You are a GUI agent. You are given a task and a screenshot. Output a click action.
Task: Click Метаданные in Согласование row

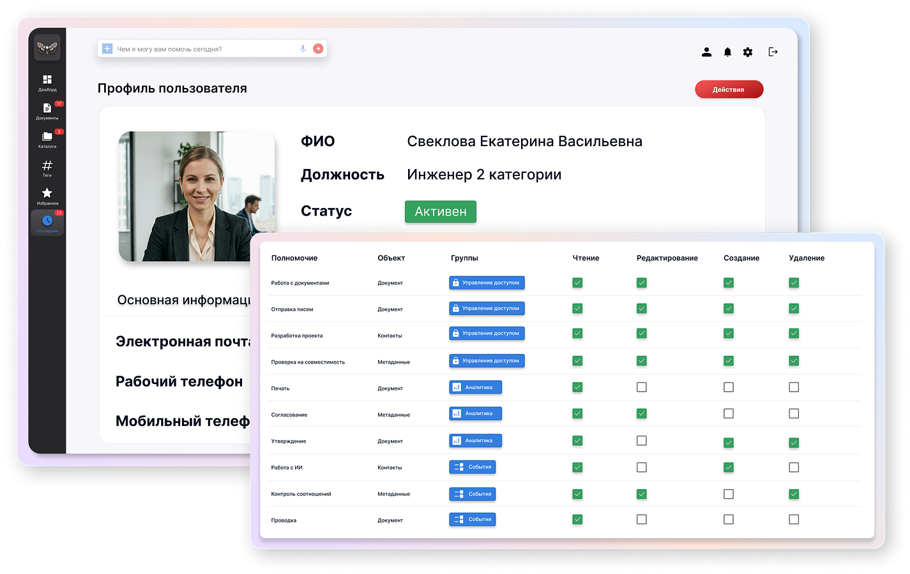pyautogui.click(x=394, y=415)
